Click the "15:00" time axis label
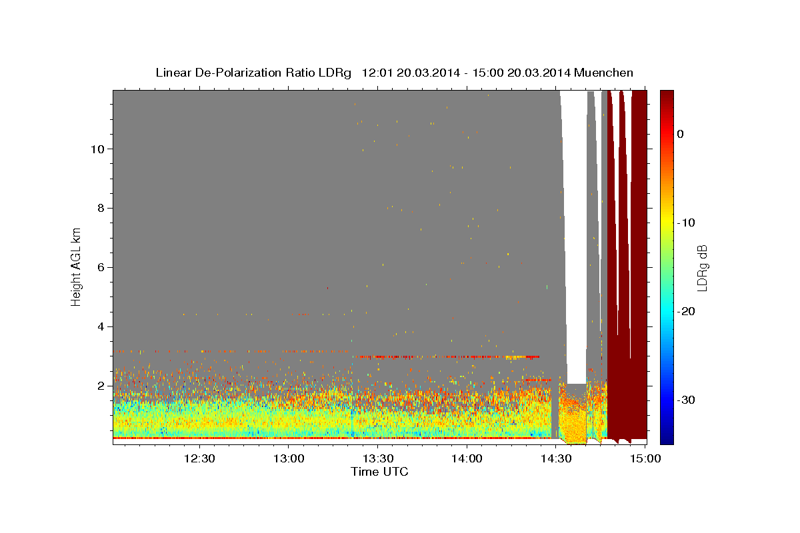 [645, 458]
